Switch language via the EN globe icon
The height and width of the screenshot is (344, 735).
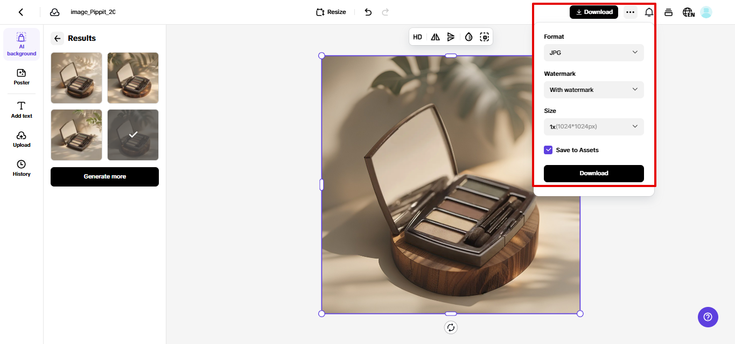coord(688,11)
